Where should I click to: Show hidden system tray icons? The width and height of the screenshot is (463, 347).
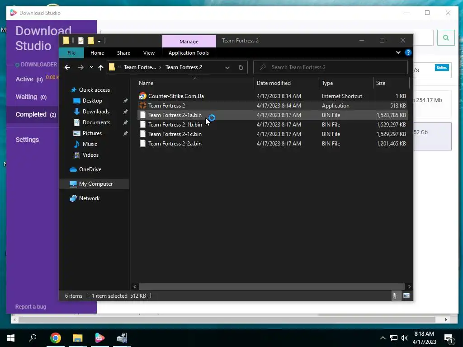pyautogui.click(x=383, y=338)
